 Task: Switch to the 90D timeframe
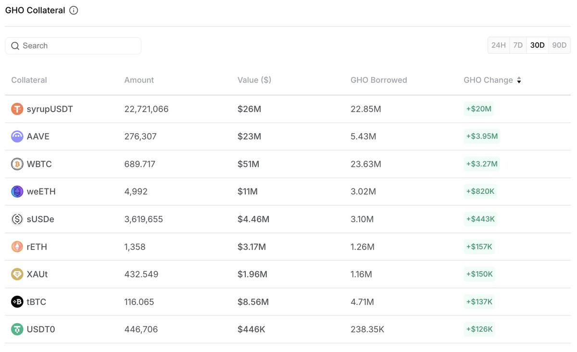559,45
